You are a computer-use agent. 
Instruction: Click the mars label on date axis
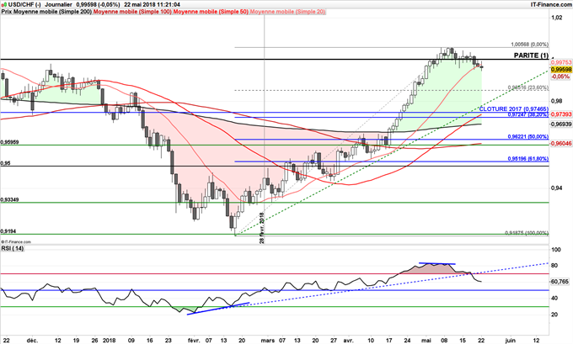tap(268, 341)
